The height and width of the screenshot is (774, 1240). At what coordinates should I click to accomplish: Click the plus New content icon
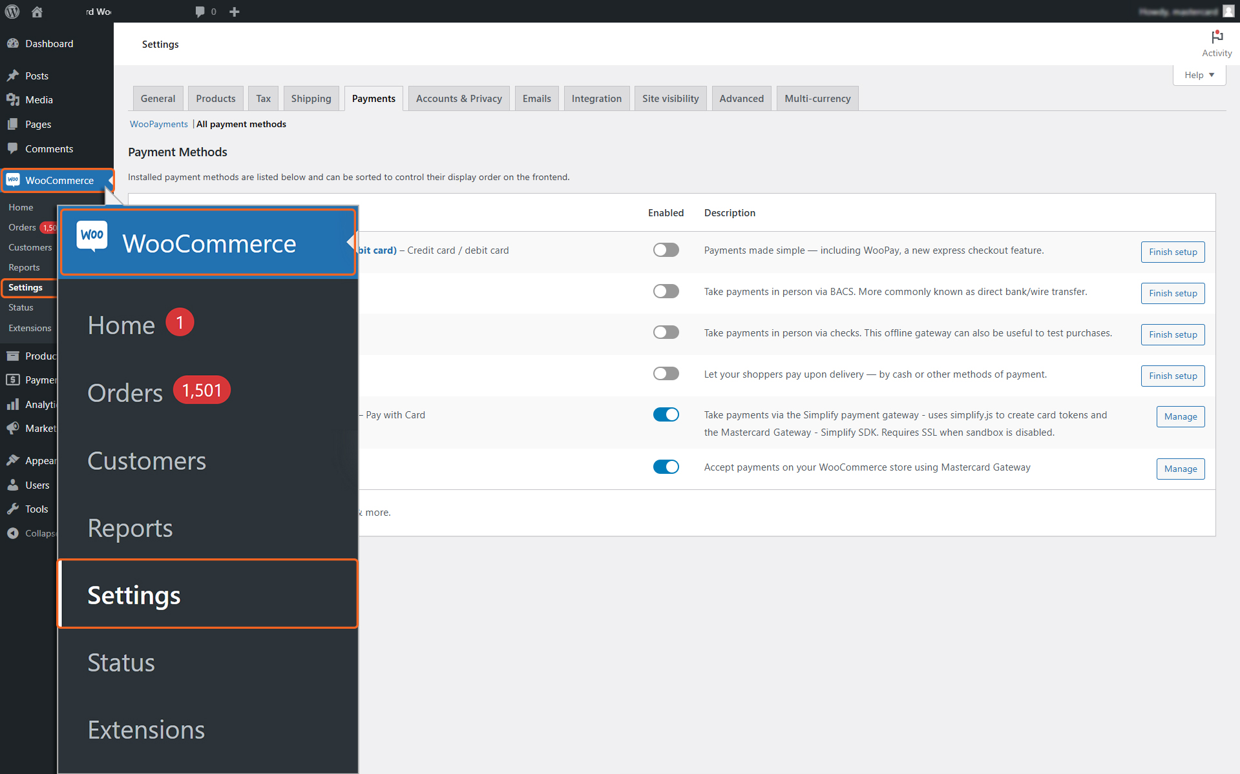[235, 12]
